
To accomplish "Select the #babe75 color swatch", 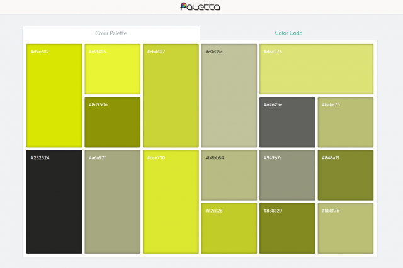I will [x=346, y=122].
